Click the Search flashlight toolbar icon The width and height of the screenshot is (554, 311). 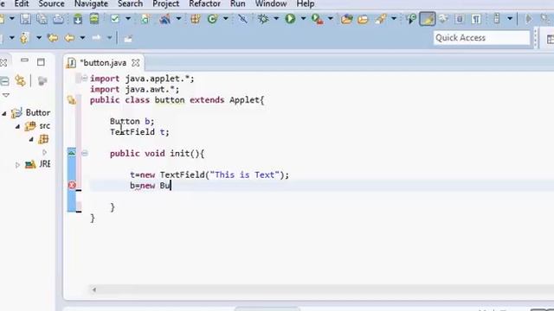(380, 19)
